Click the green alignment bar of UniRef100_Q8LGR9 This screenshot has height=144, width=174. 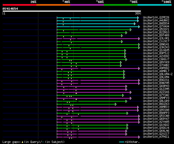[92, 101]
